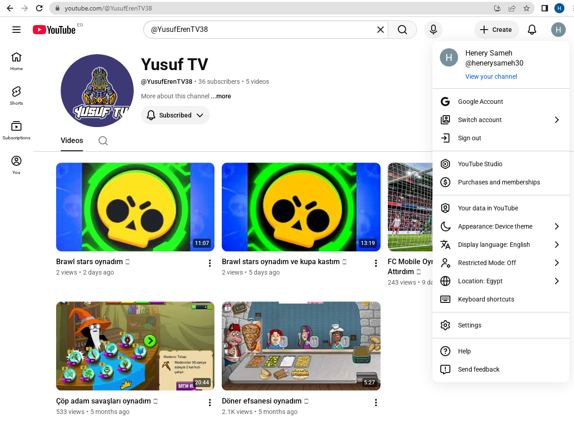Play the 11:07 Brawl stars thumbnail
Screen dimensions: 574x424
[135, 207]
